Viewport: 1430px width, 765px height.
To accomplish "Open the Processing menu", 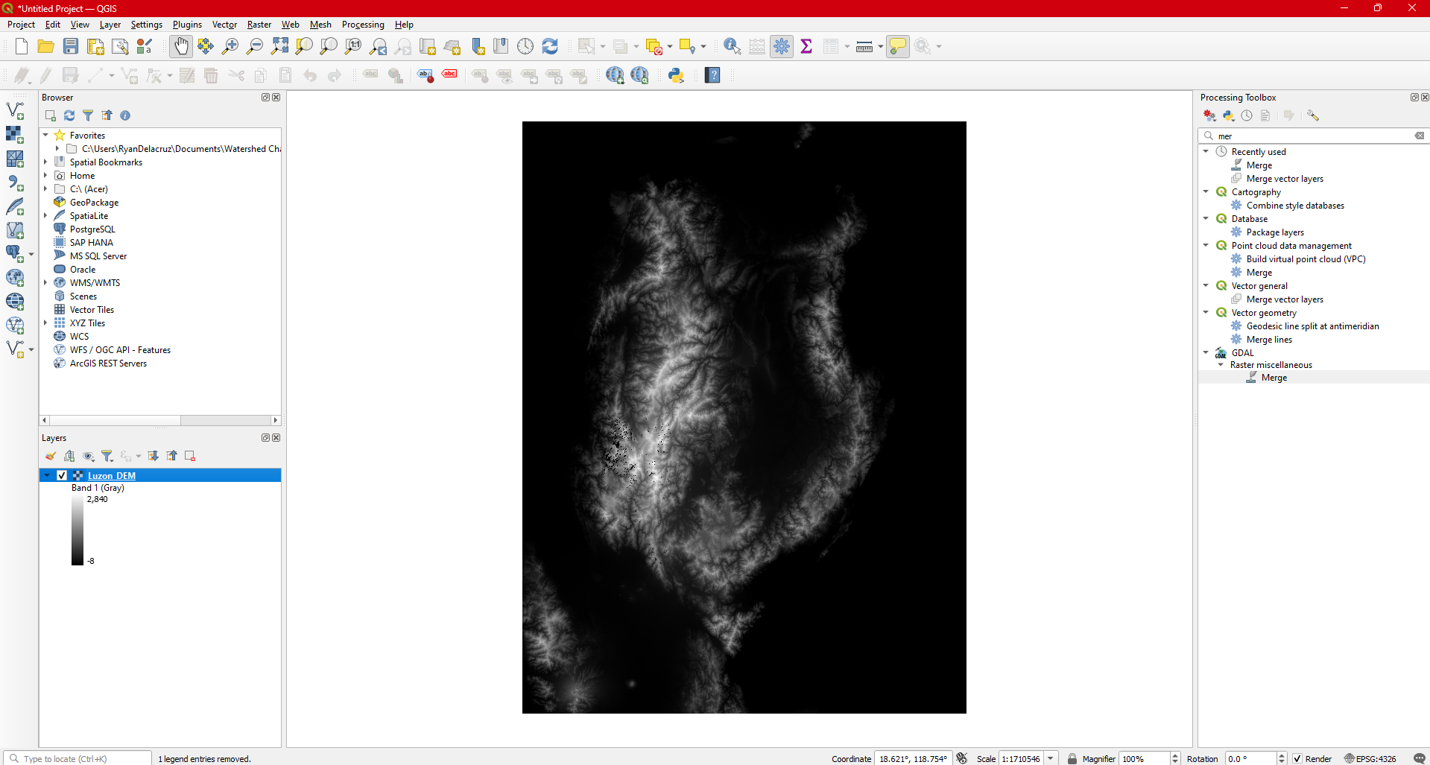I will 363,25.
